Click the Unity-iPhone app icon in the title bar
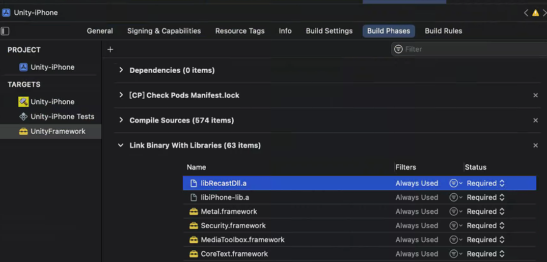Viewport: 547px width, 262px height. [6, 13]
